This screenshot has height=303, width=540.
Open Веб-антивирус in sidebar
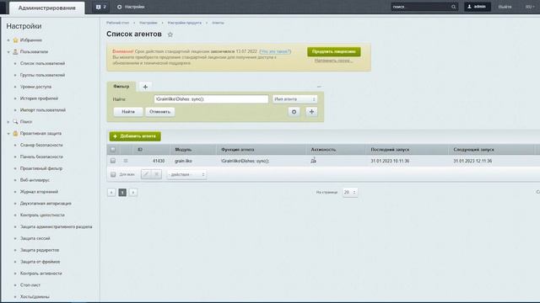(35, 180)
